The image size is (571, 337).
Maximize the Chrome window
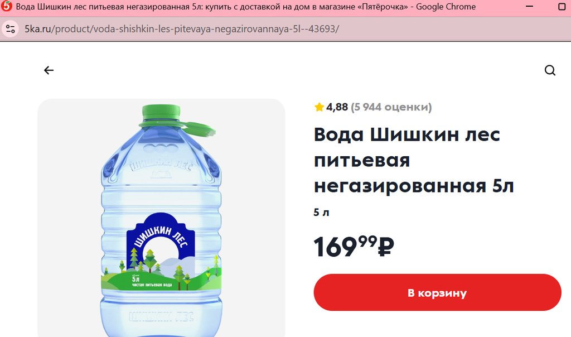[x=562, y=7]
